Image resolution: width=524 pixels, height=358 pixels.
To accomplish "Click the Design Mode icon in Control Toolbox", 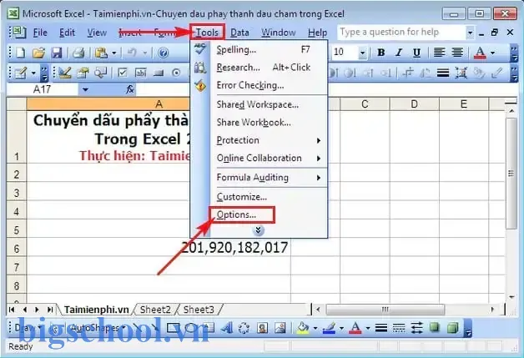I will pos(64,73).
